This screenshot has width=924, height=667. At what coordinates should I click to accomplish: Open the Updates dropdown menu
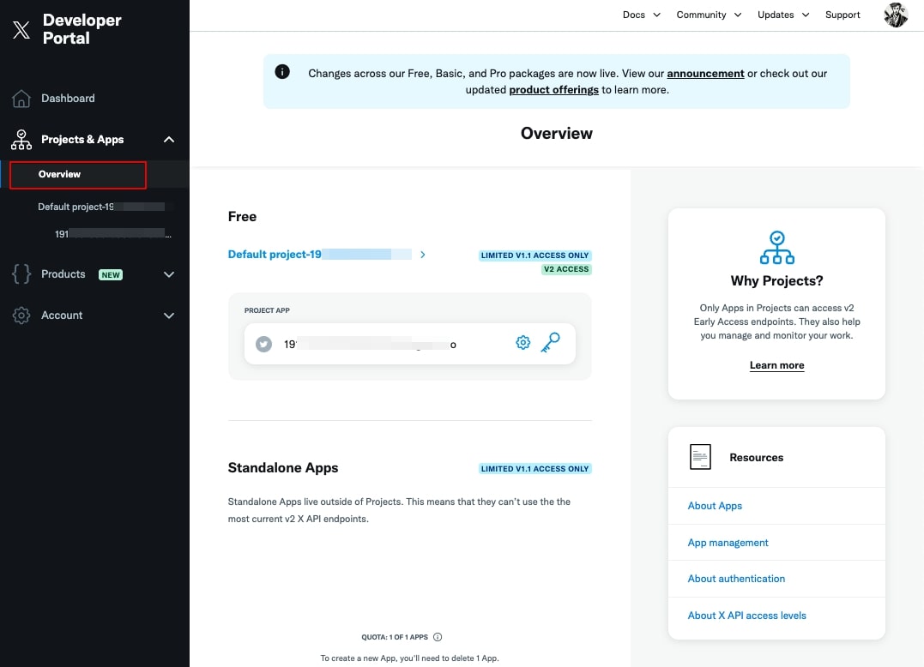point(782,15)
